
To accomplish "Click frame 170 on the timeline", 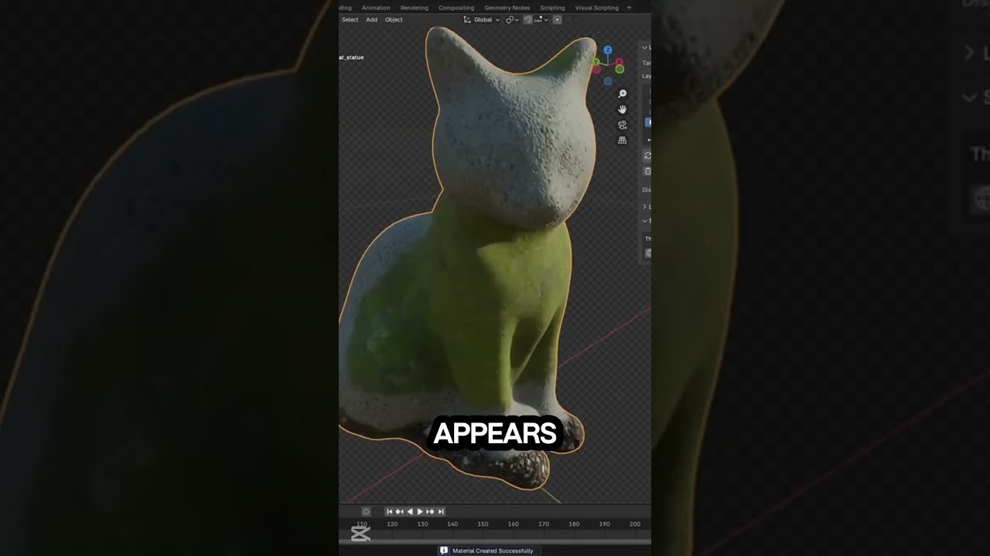I will [x=544, y=524].
